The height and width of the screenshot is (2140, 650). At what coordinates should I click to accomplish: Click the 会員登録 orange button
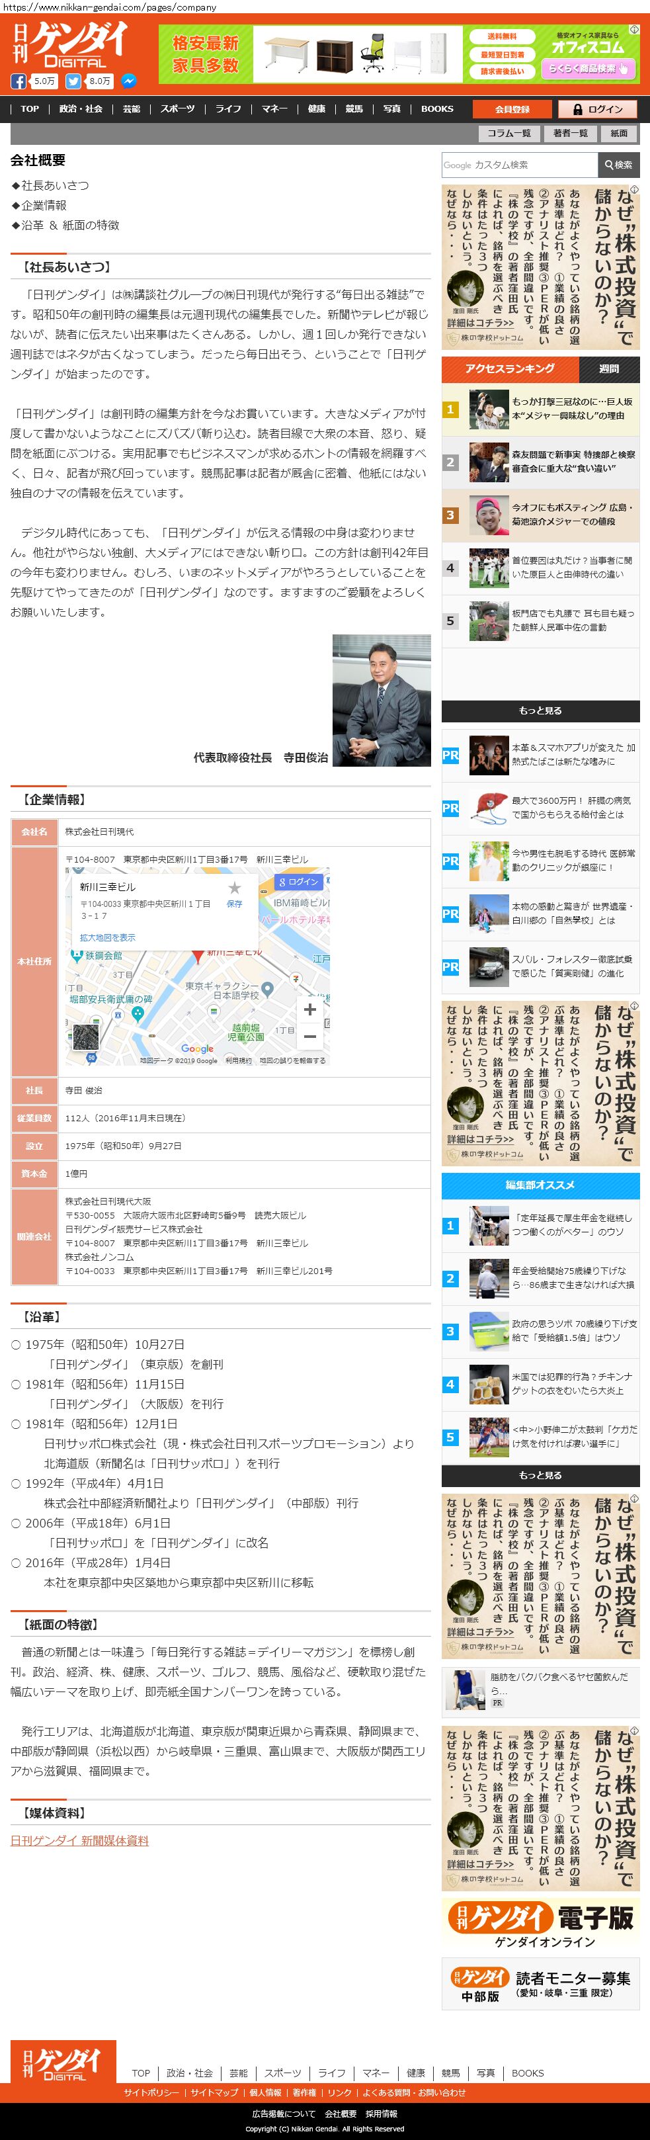point(512,109)
